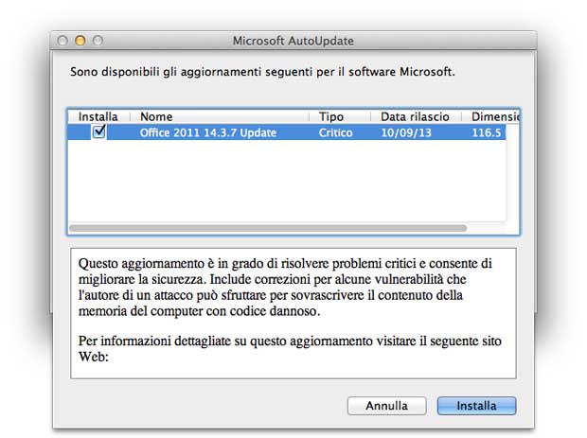Minimize the Microsoft AutoUpdate window
587x438 pixels.
[x=80, y=41]
